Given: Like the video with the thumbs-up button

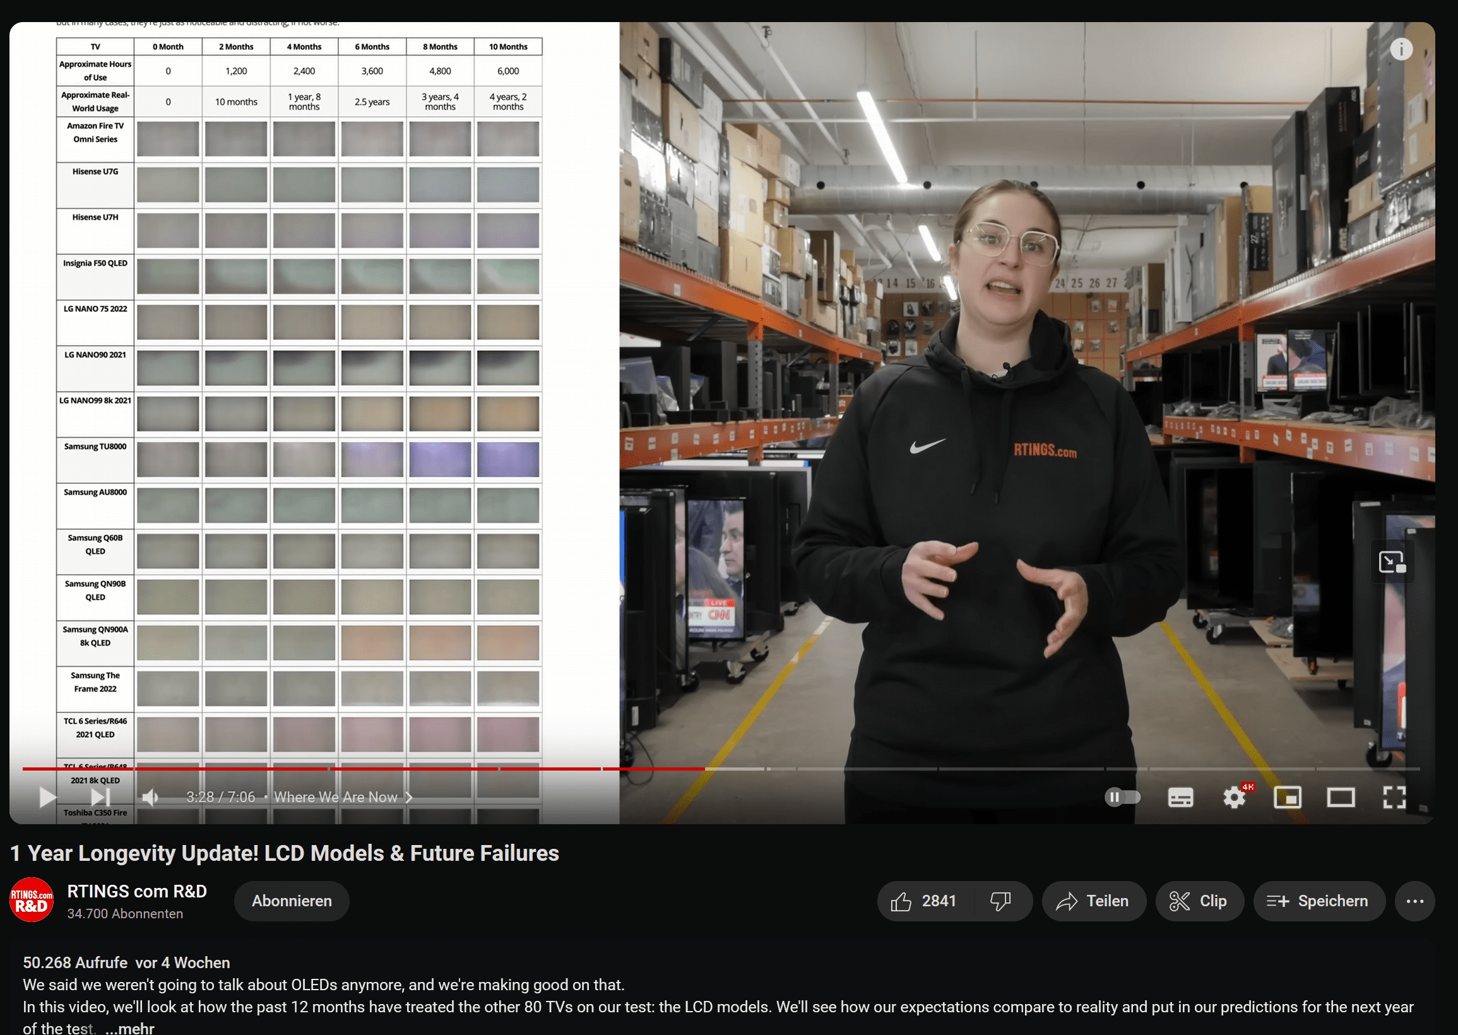Looking at the screenshot, I should click(925, 901).
